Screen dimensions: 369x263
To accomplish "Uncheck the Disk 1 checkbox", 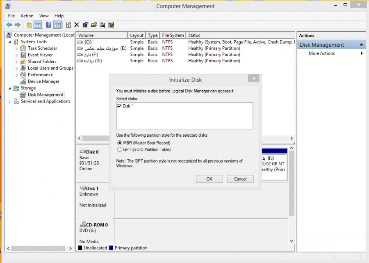I will (x=119, y=106).
